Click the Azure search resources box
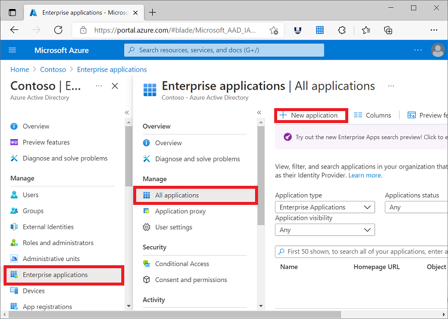 [224, 50]
